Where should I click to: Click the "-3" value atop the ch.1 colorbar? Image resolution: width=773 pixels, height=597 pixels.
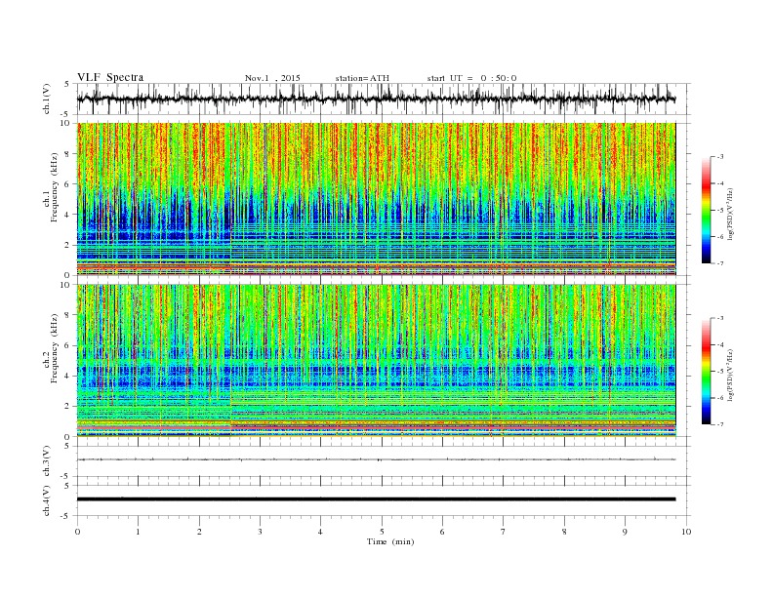click(719, 157)
